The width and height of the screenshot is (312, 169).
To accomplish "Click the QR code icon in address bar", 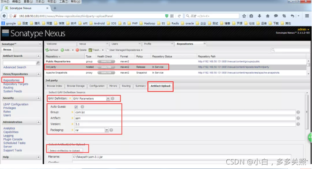I will pyautogui.click(x=172, y=16).
